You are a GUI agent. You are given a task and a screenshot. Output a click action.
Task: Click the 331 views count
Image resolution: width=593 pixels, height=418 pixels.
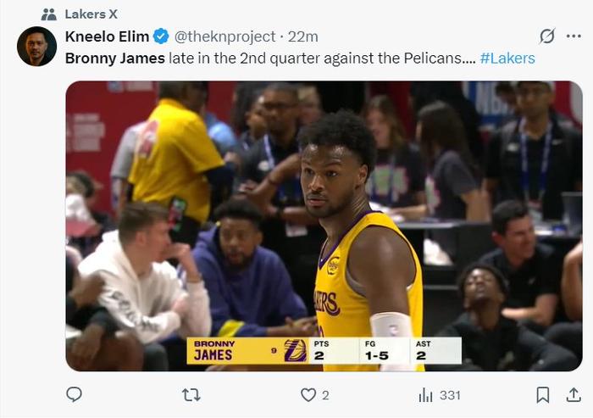coord(450,395)
